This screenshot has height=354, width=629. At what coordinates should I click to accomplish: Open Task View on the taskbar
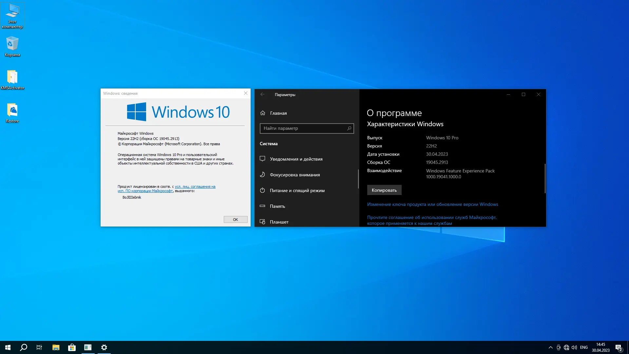[39, 347]
